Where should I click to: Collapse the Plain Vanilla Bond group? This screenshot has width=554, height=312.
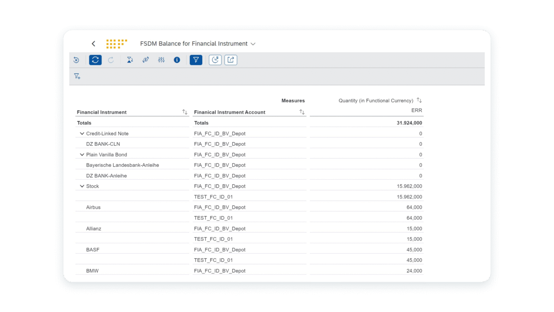[x=82, y=154]
